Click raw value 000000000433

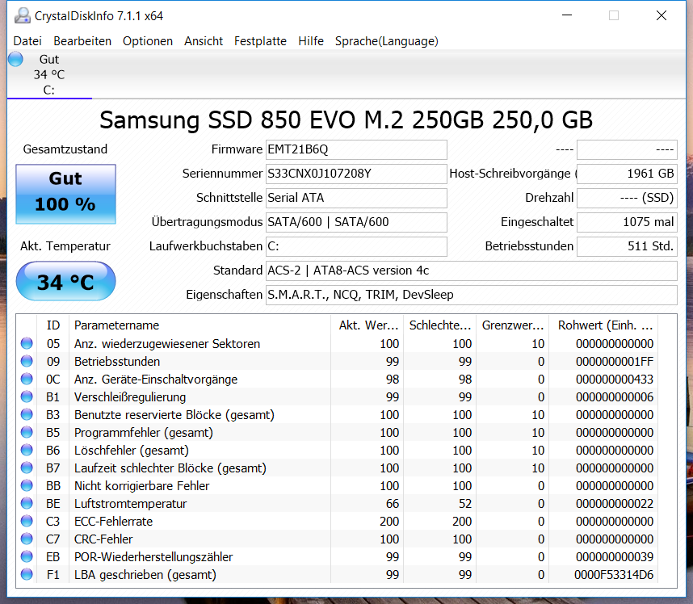615,379
